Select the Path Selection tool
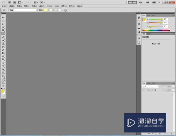Screen dimensions: 176x136 3,69
